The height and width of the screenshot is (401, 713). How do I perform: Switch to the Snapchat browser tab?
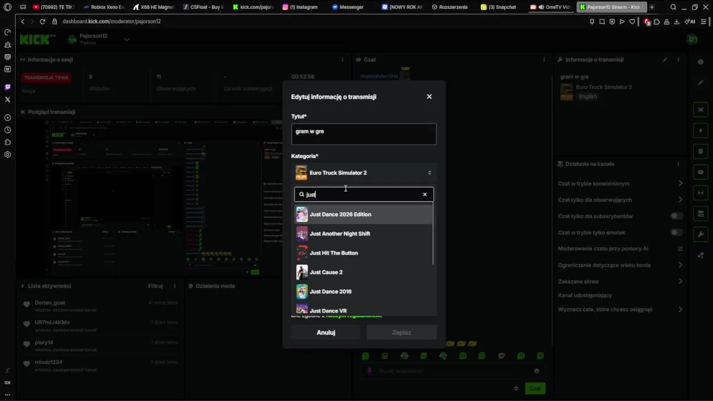coord(499,7)
